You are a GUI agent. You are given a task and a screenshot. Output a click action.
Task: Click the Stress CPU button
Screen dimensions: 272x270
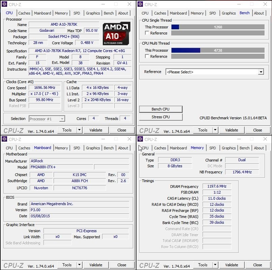click(x=161, y=117)
